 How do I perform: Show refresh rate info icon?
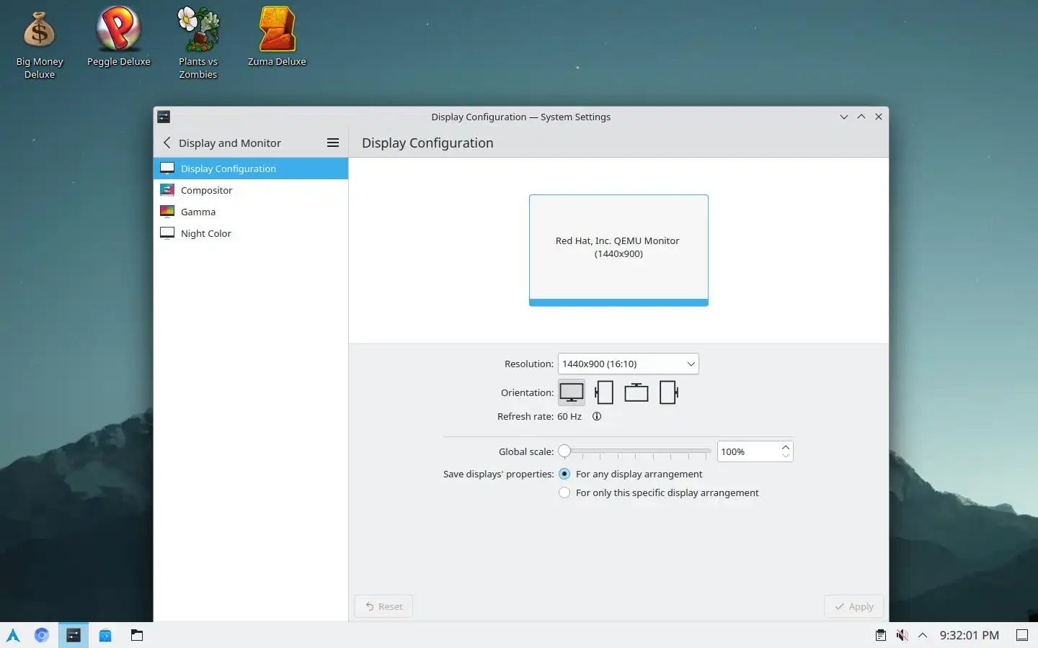(597, 416)
